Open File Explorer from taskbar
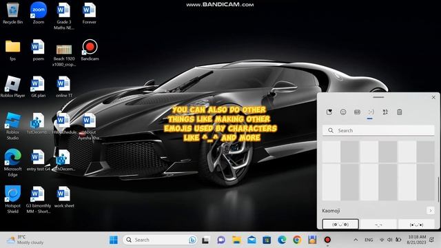 click(236, 240)
